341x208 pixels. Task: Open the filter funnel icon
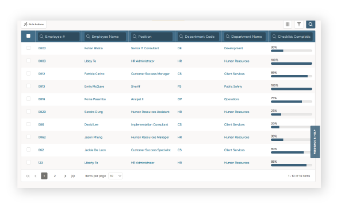[299, 24]
